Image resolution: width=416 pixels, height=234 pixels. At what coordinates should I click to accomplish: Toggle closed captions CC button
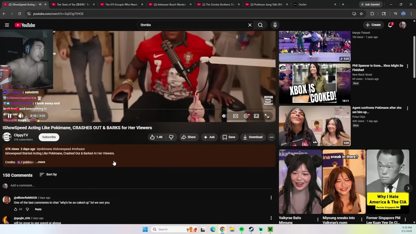[236, 116]
